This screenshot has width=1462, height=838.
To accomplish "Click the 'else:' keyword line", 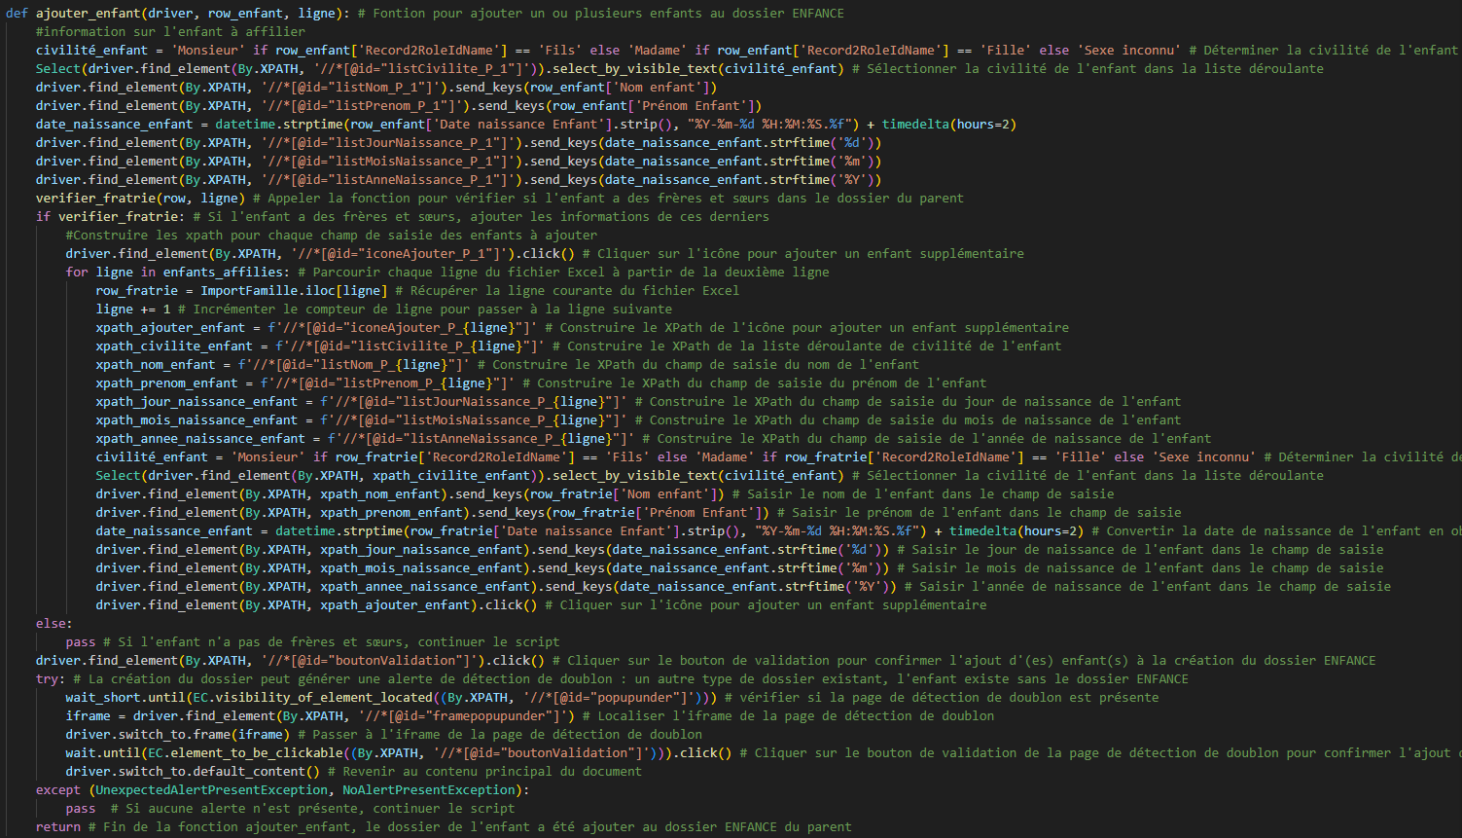I will click(x=53, y=624).
